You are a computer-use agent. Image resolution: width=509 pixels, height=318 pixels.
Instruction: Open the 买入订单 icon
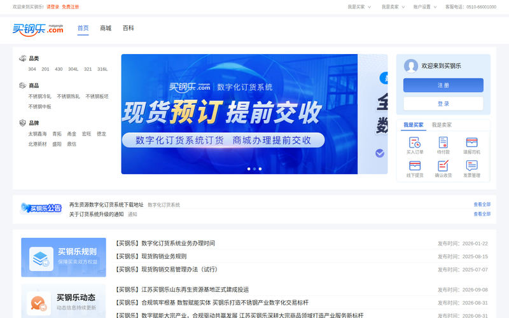coord(415,142)
